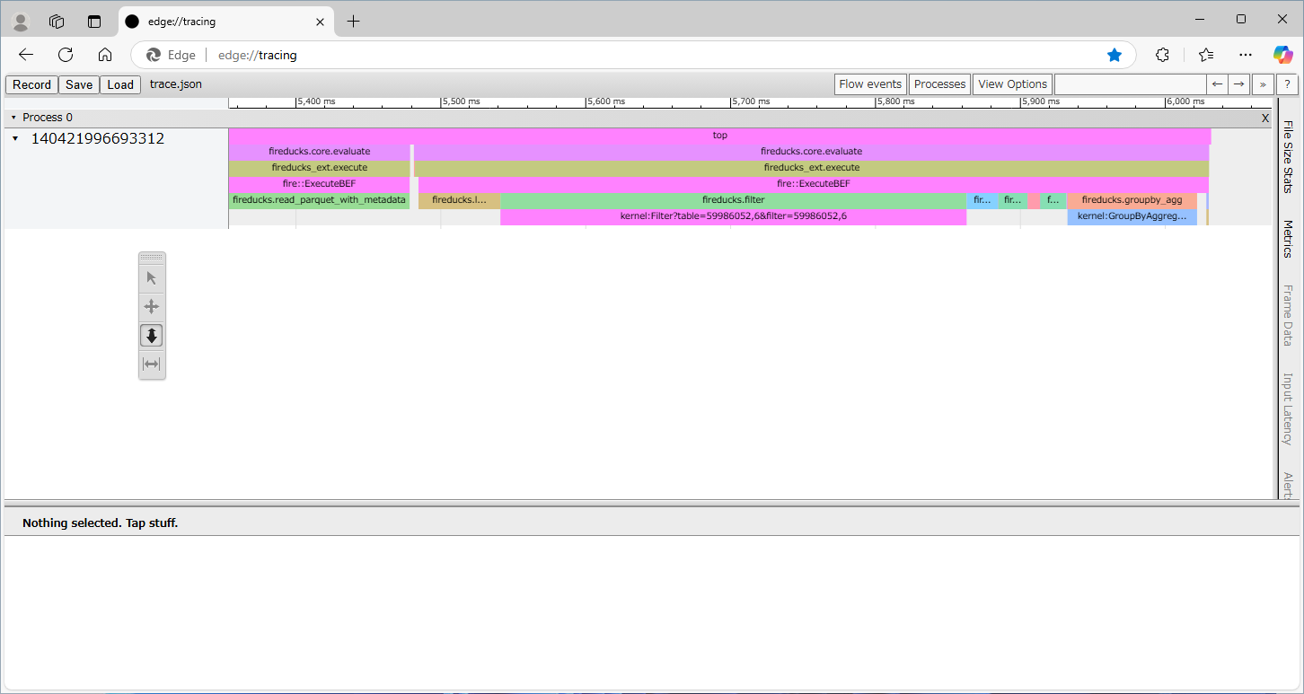Reload the edge://tracing page
Screen dimensions: 1304x694
point(66,55)
